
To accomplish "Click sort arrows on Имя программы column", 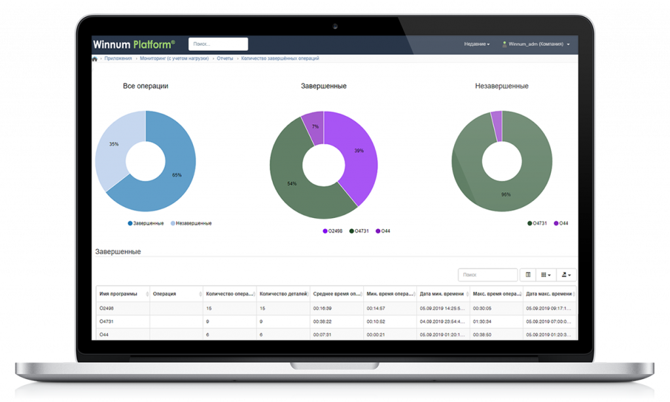I will [x=146, y=294].
